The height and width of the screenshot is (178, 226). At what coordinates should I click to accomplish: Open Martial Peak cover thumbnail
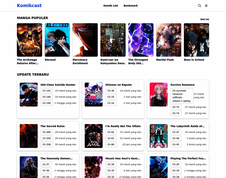(169, 40)
